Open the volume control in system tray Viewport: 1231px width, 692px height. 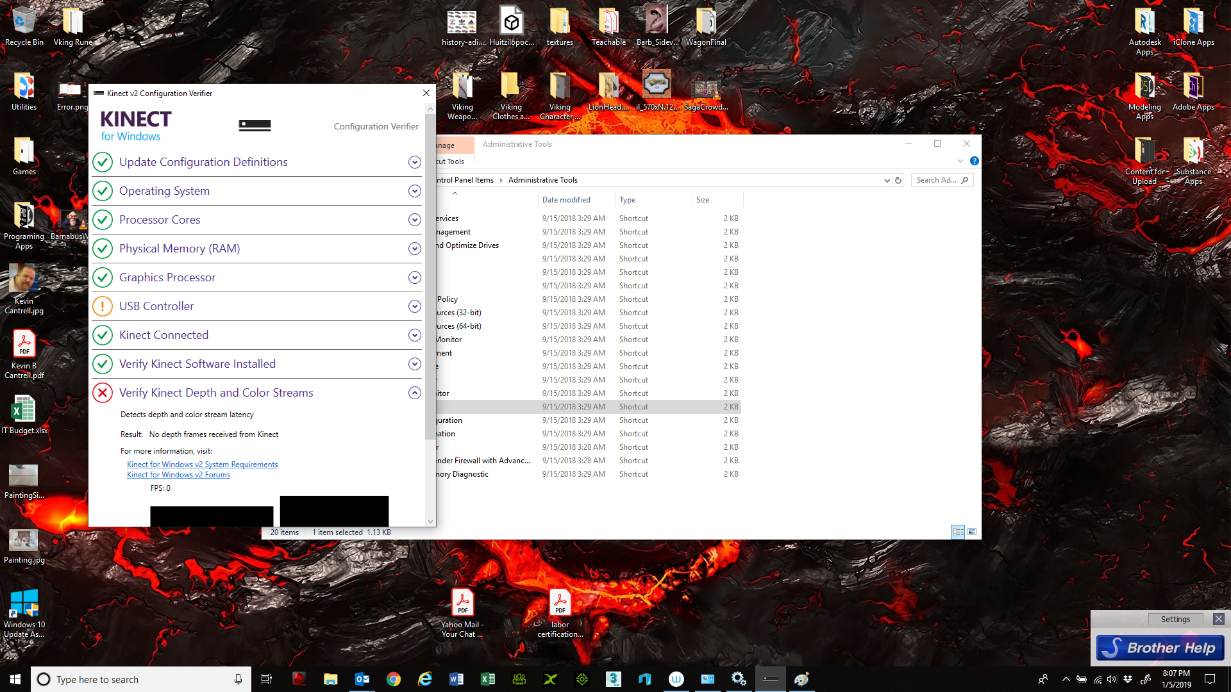(1112, 679)
